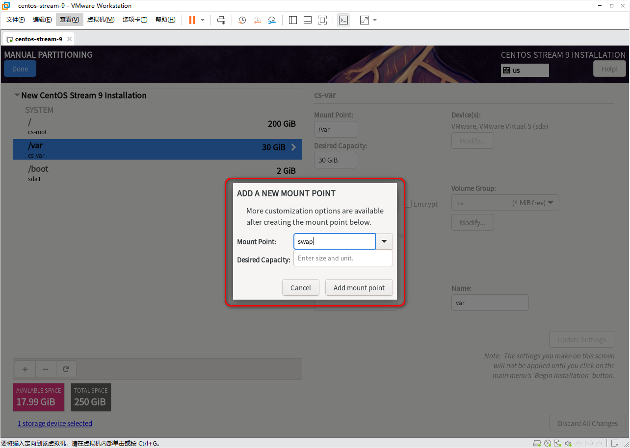Open the dropdown arrow next to Pause icon
630x448 pixels.
tap(203, 20)
